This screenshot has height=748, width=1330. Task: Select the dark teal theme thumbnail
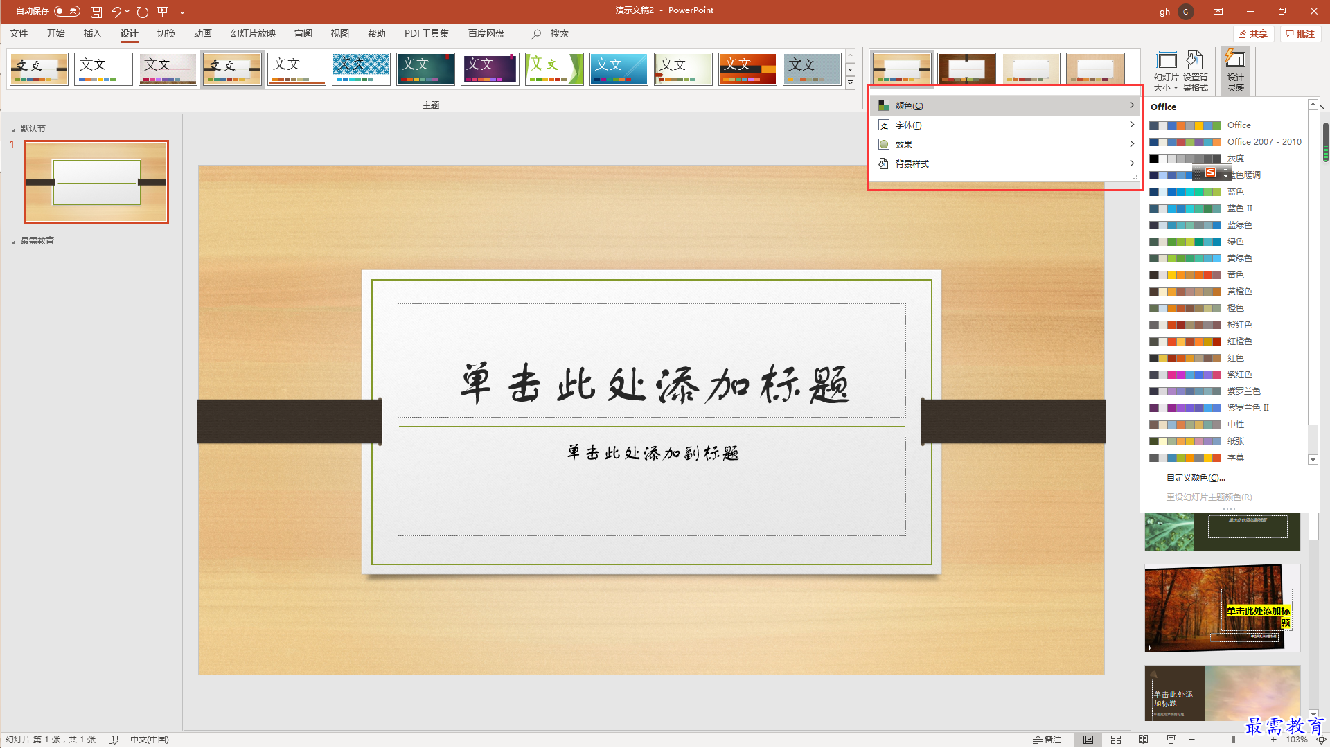click(425, 69)
